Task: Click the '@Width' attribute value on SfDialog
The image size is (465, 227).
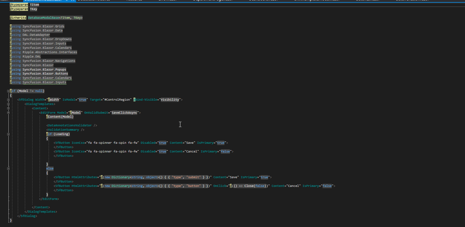Action: click(53, 100)
